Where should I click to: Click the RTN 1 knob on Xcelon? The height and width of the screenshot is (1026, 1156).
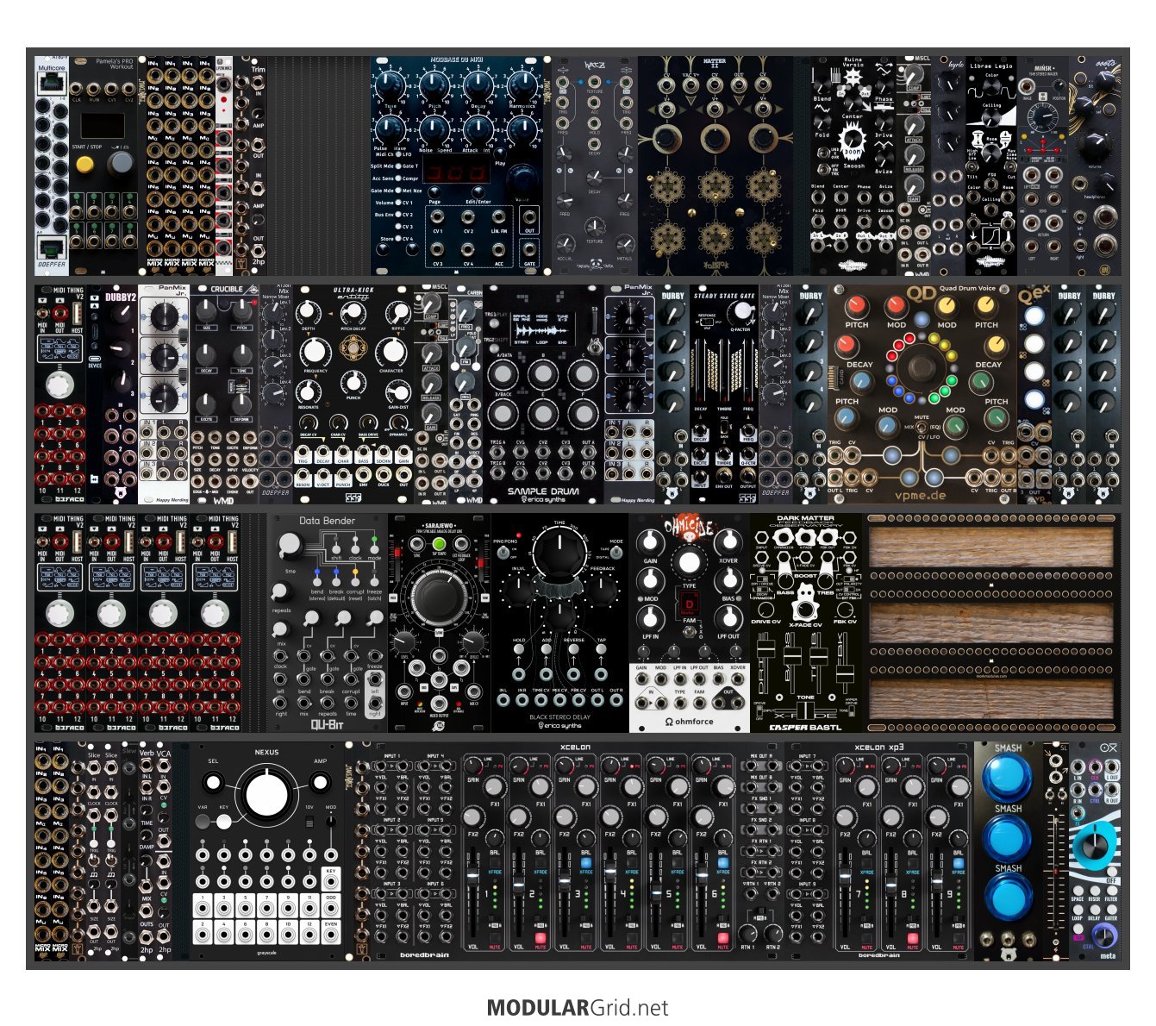pyautogui.click(x=748, y=932)
